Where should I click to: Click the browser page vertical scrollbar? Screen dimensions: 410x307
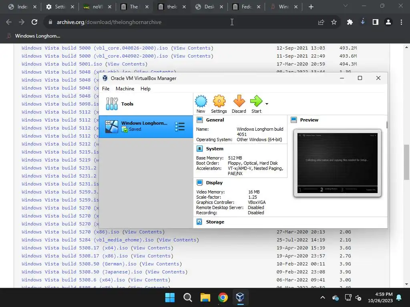coord(406,162)
